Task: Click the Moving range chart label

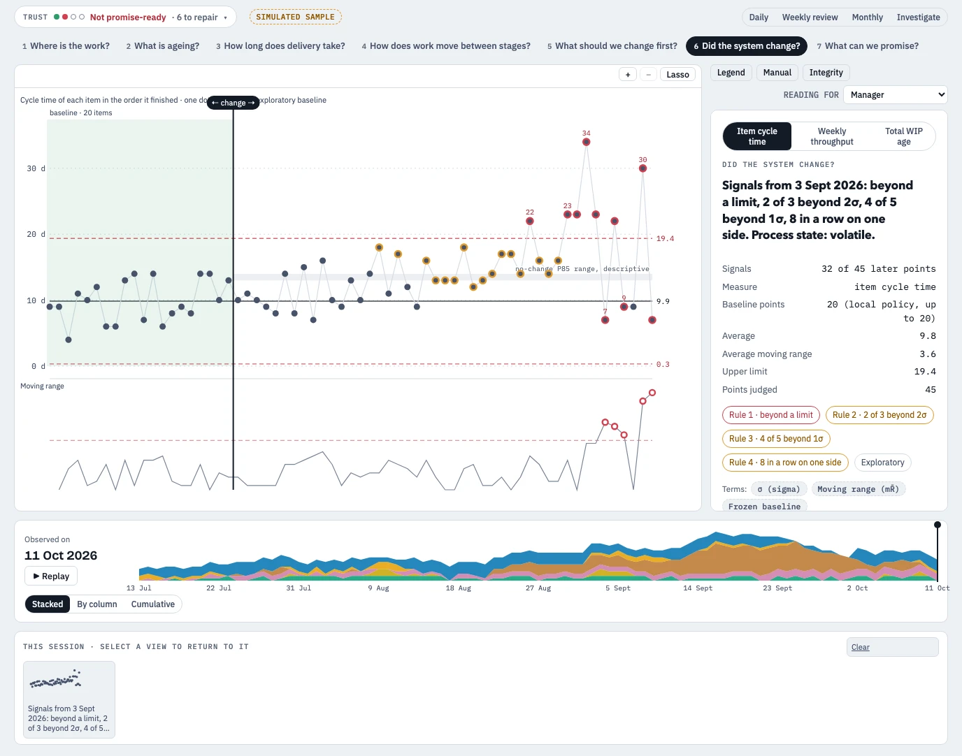Action: (42, 386)
